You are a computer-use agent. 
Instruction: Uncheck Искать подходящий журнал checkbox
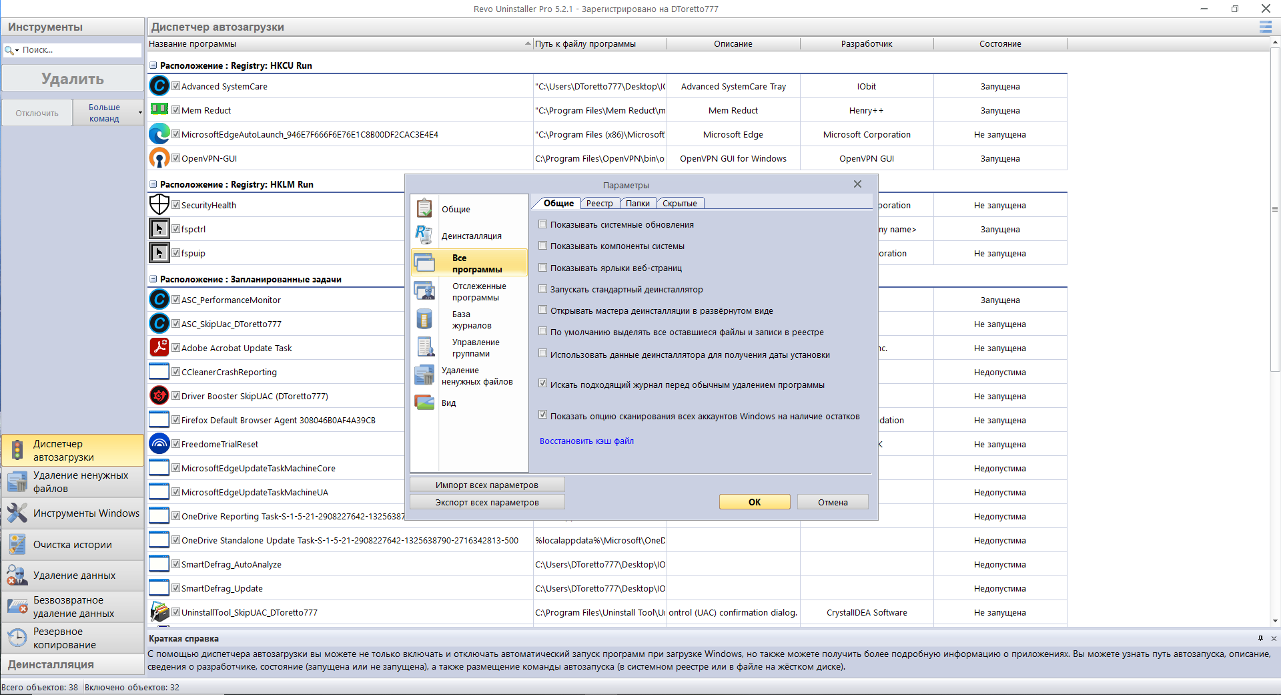tap(542, 384)
